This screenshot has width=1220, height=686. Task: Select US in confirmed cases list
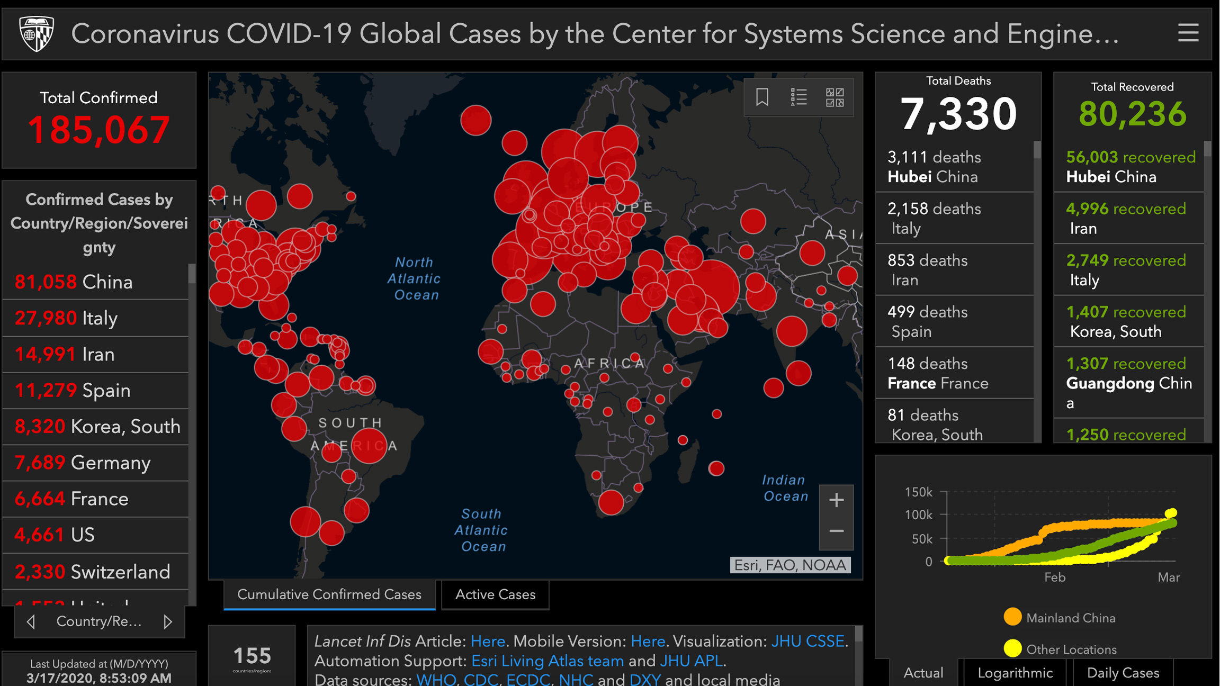click(95, 535)
